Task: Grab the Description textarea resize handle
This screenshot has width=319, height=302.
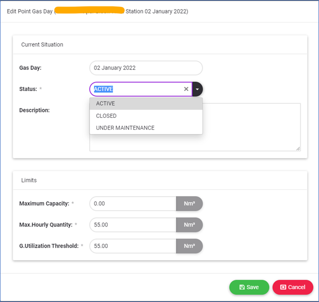Action: click(298, 149)
